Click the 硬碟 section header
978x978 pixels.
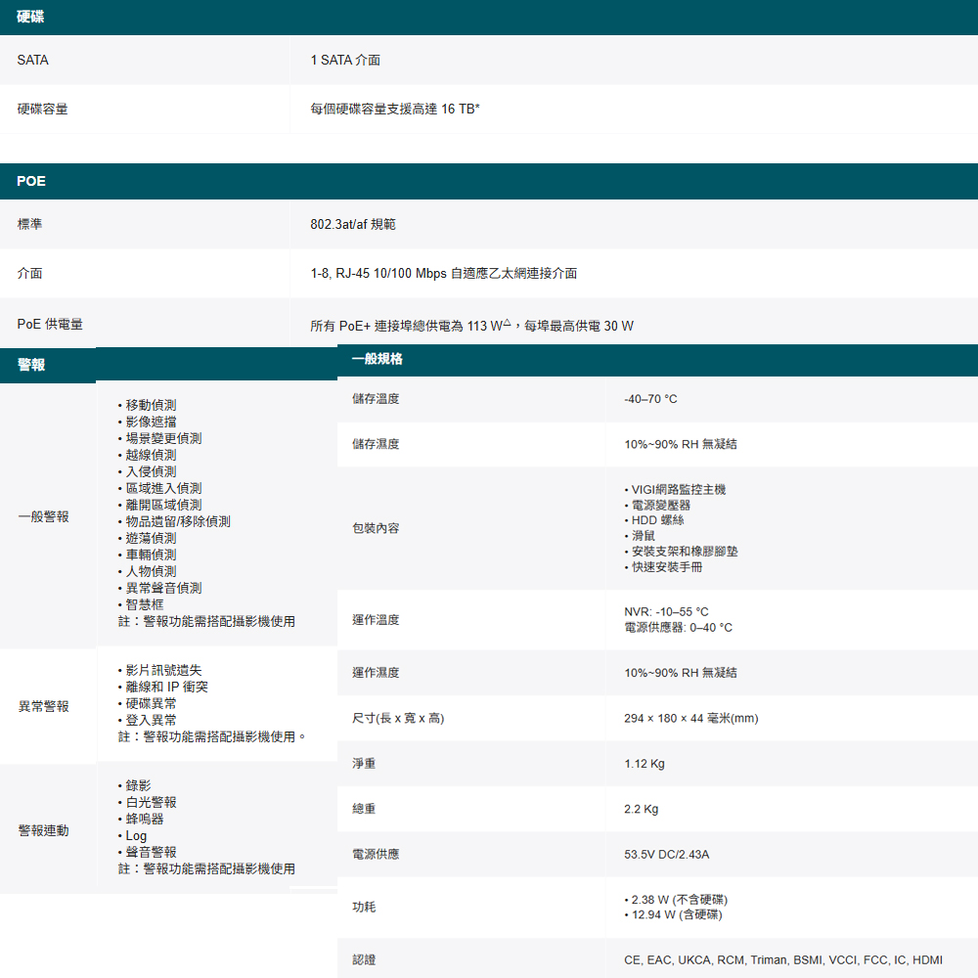point(29,18)
